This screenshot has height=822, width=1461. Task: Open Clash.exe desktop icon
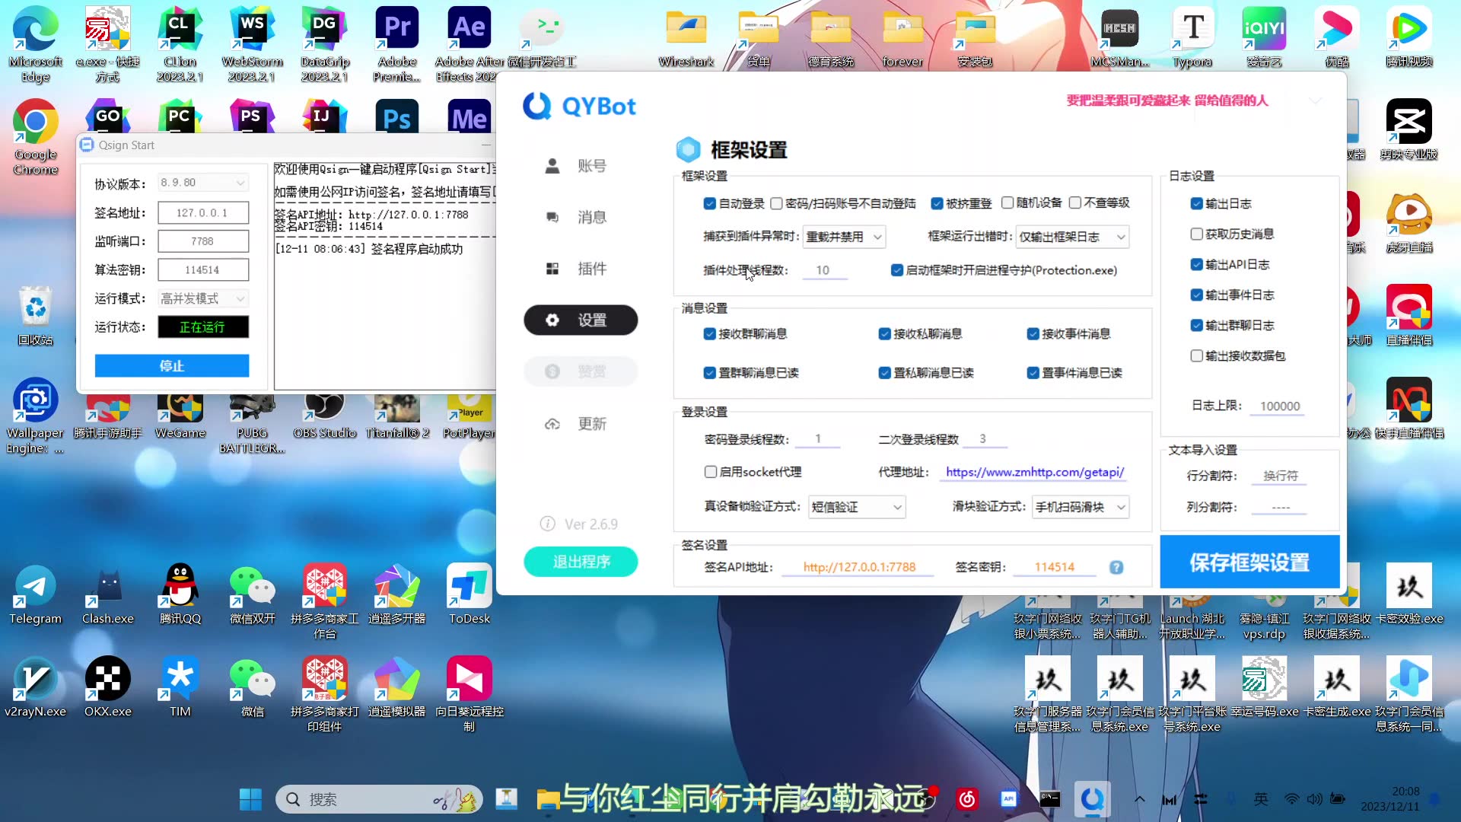pyautogui.click(x=108, y=594)
